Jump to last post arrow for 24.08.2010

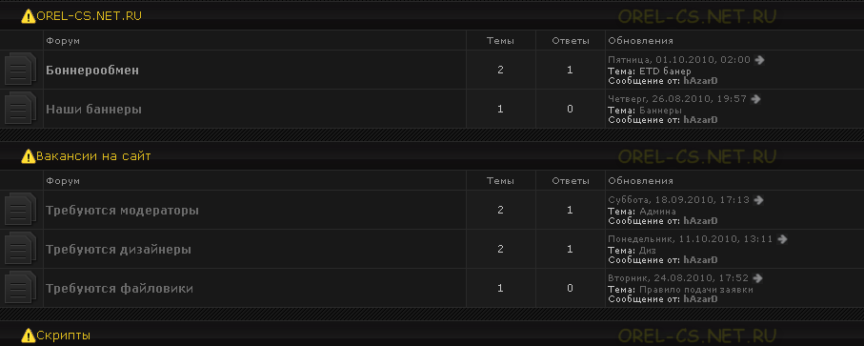(x=757, y=278)
